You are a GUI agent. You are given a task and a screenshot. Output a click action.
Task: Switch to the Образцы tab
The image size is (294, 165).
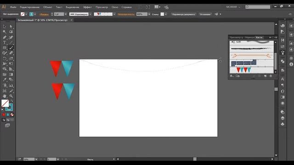click(249, 38)
